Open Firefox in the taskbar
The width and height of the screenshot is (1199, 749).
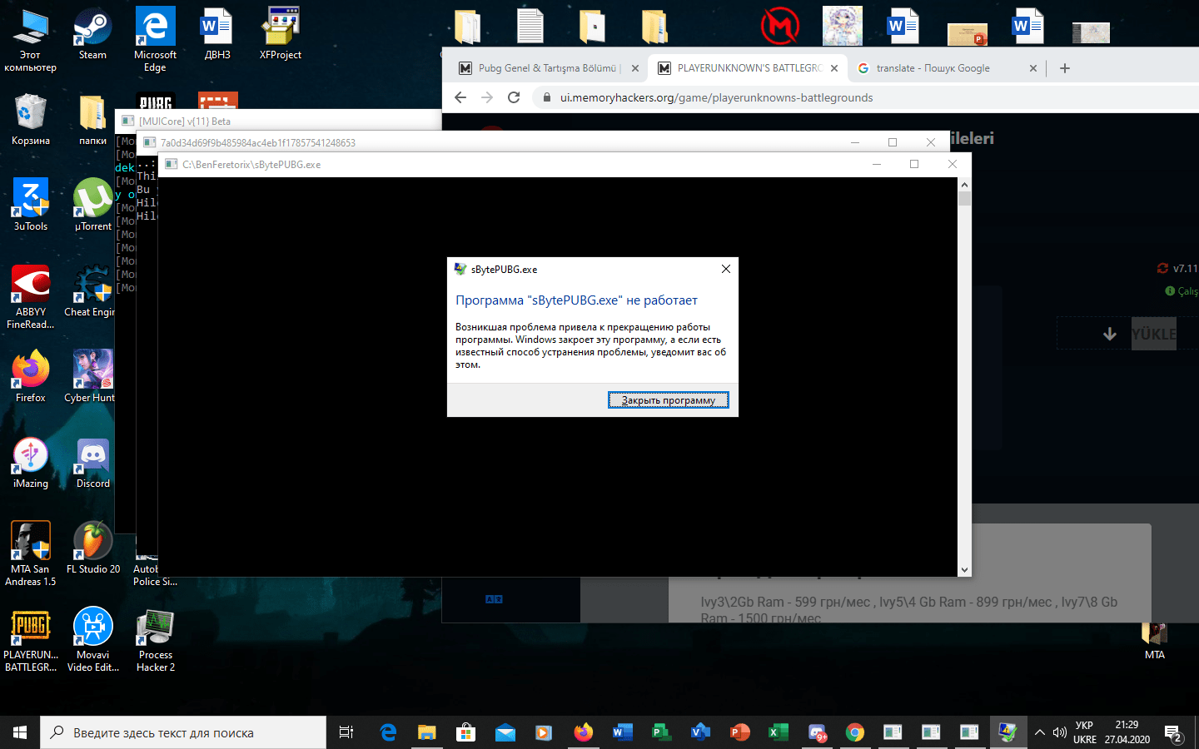pyautogui.click(x=583, y=732)
